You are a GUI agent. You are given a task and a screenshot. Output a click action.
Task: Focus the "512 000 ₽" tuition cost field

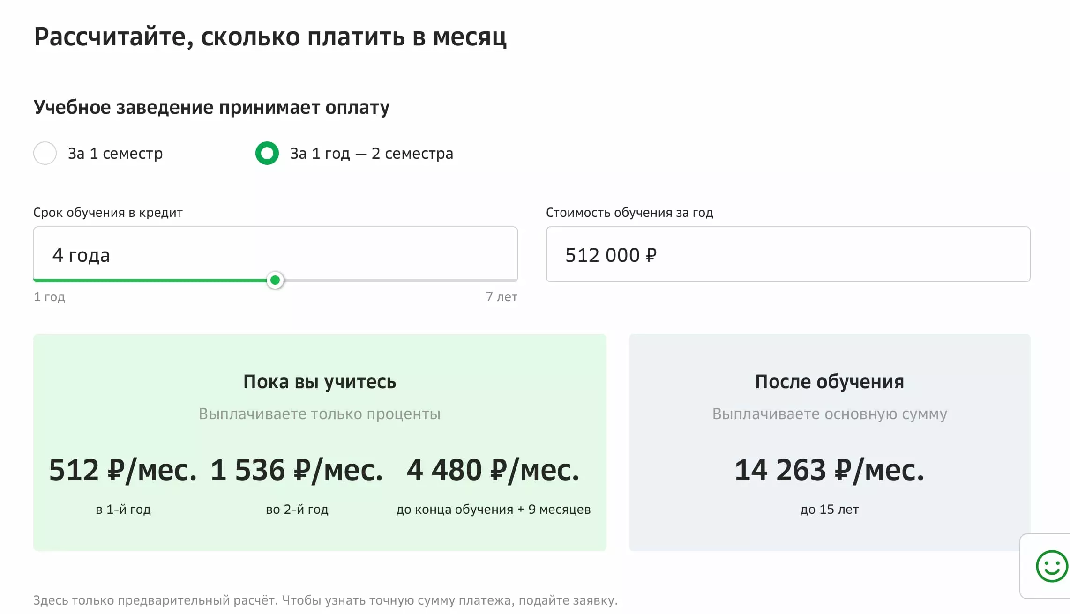click(x=787, y=254)
